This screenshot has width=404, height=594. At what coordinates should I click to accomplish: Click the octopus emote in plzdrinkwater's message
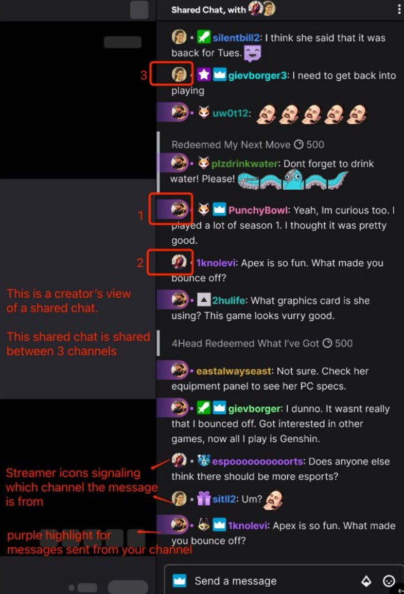click(x=293, y=179)
